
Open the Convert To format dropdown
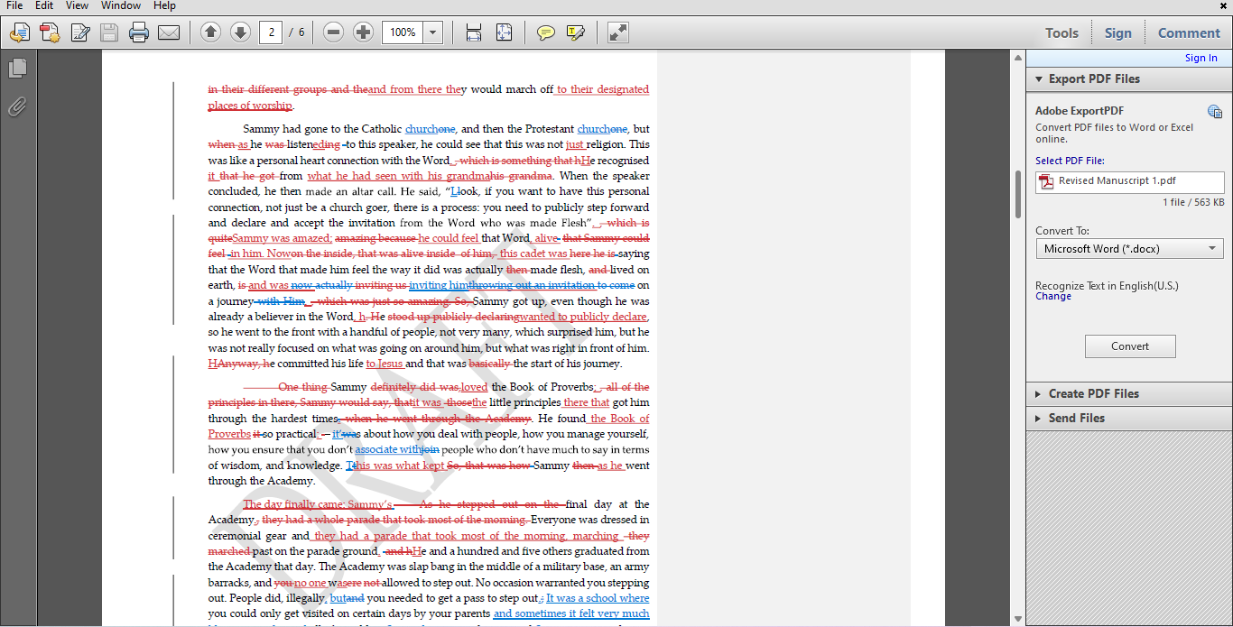pos(1129,249)
